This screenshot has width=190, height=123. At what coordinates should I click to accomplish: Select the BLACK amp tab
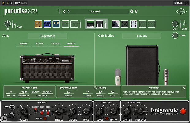coord(71,43)
